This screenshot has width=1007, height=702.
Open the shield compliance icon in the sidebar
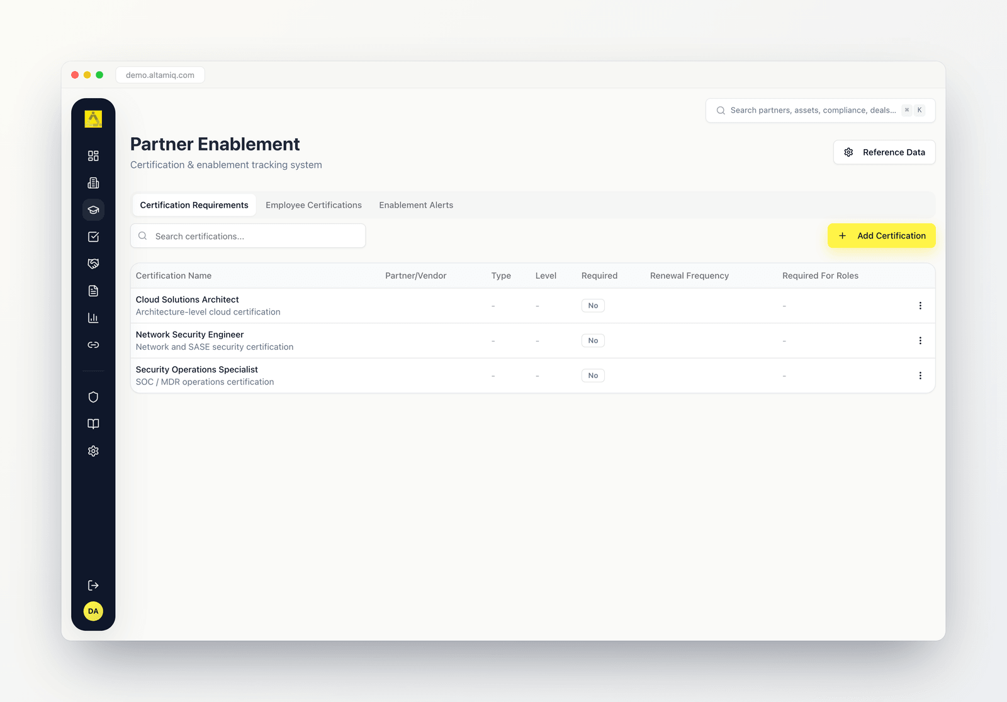(x=93, y=397)
